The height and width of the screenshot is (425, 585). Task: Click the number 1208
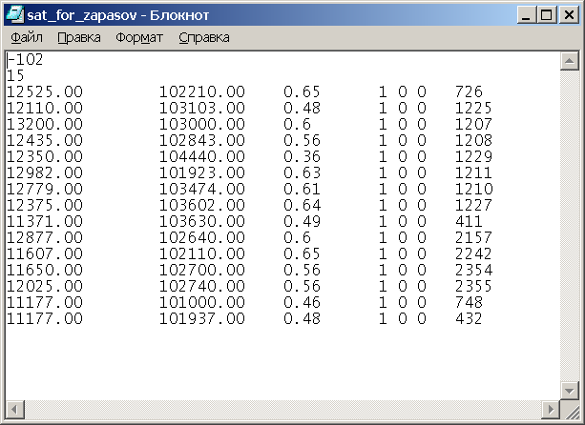pyautogui.click(x=473, y=140)
